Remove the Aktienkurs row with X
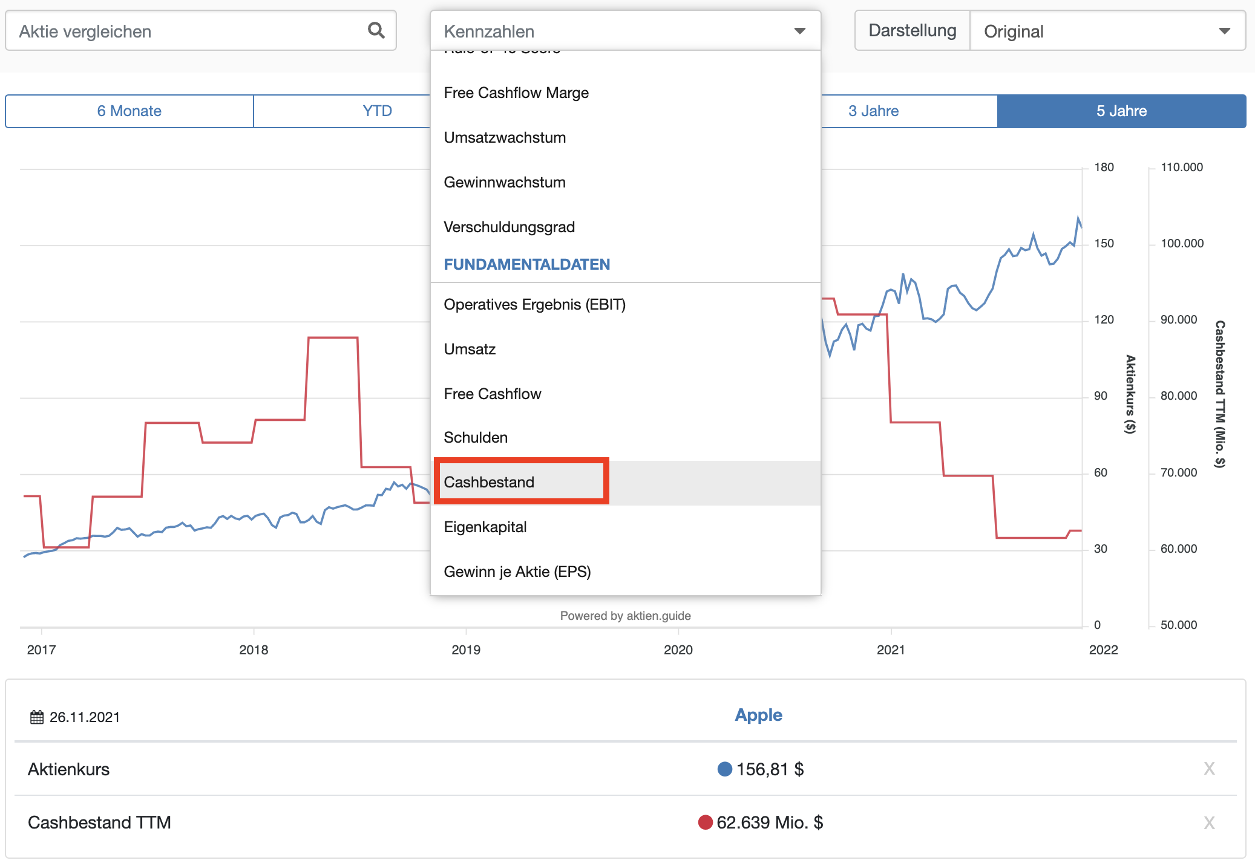Image resolution: width=1255 pixels, height=866 pixels. (x=1209, y=769)
